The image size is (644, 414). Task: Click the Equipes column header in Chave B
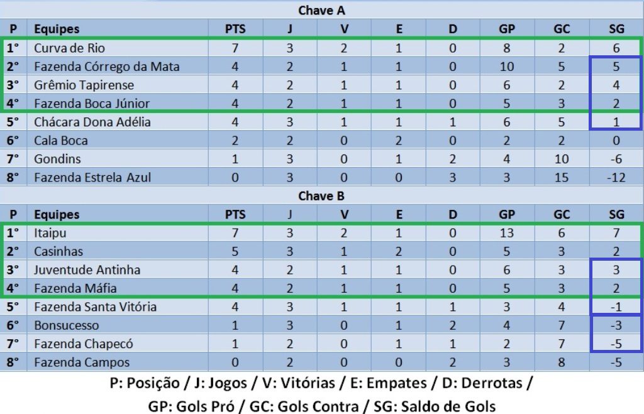[57, 214]
